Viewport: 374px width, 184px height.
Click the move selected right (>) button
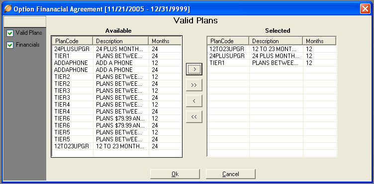click(x=194, y=69)
